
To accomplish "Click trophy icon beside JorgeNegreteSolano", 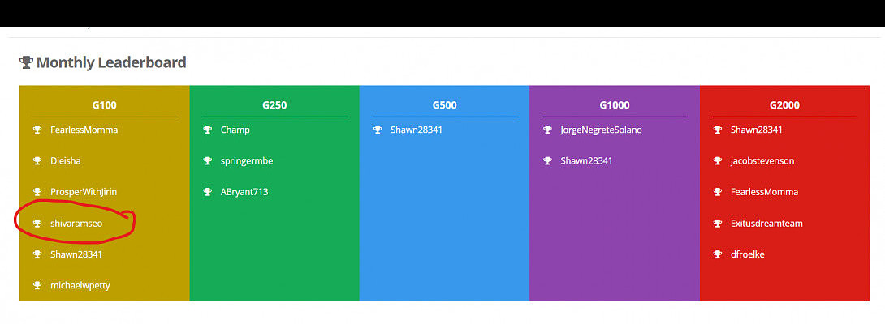I will click(548, 130).
